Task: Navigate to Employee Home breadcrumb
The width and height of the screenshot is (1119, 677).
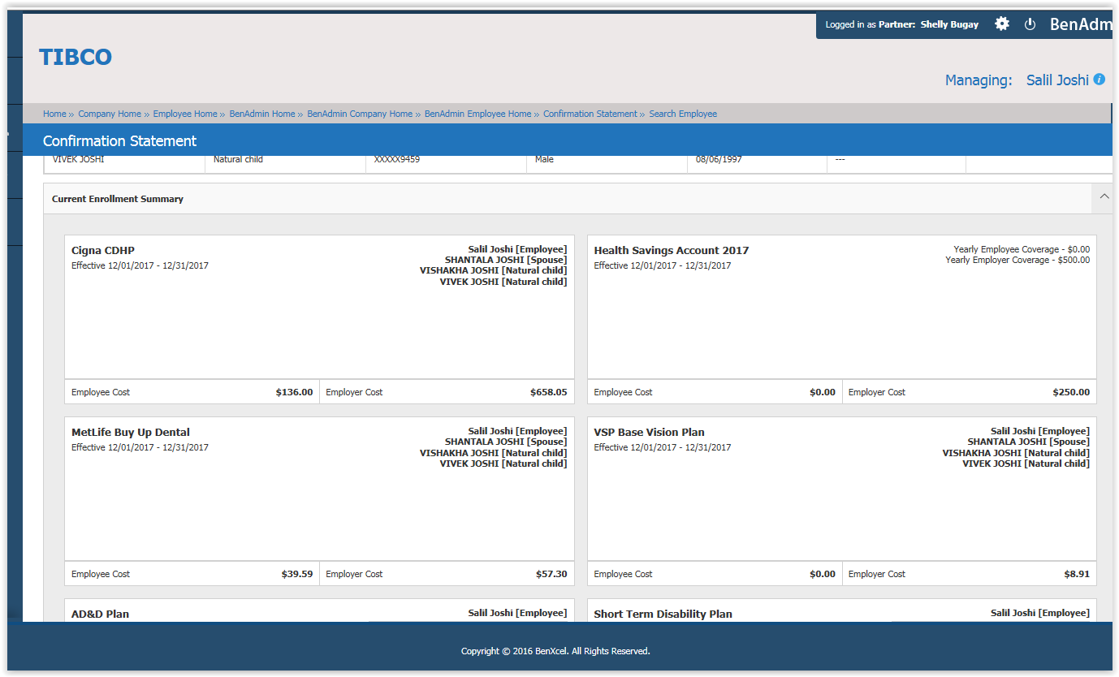Action: (185, 114)
